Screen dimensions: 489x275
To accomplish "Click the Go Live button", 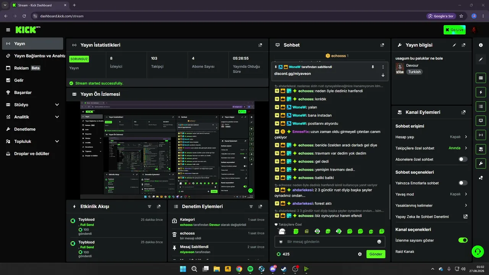I will [x=455, y=30].
